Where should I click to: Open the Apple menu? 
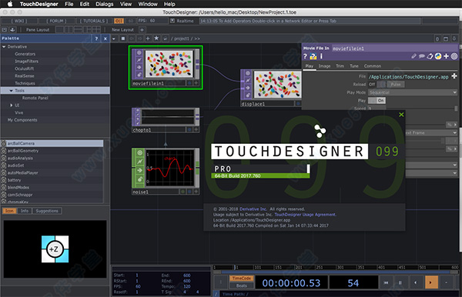[x=10, y=4]
